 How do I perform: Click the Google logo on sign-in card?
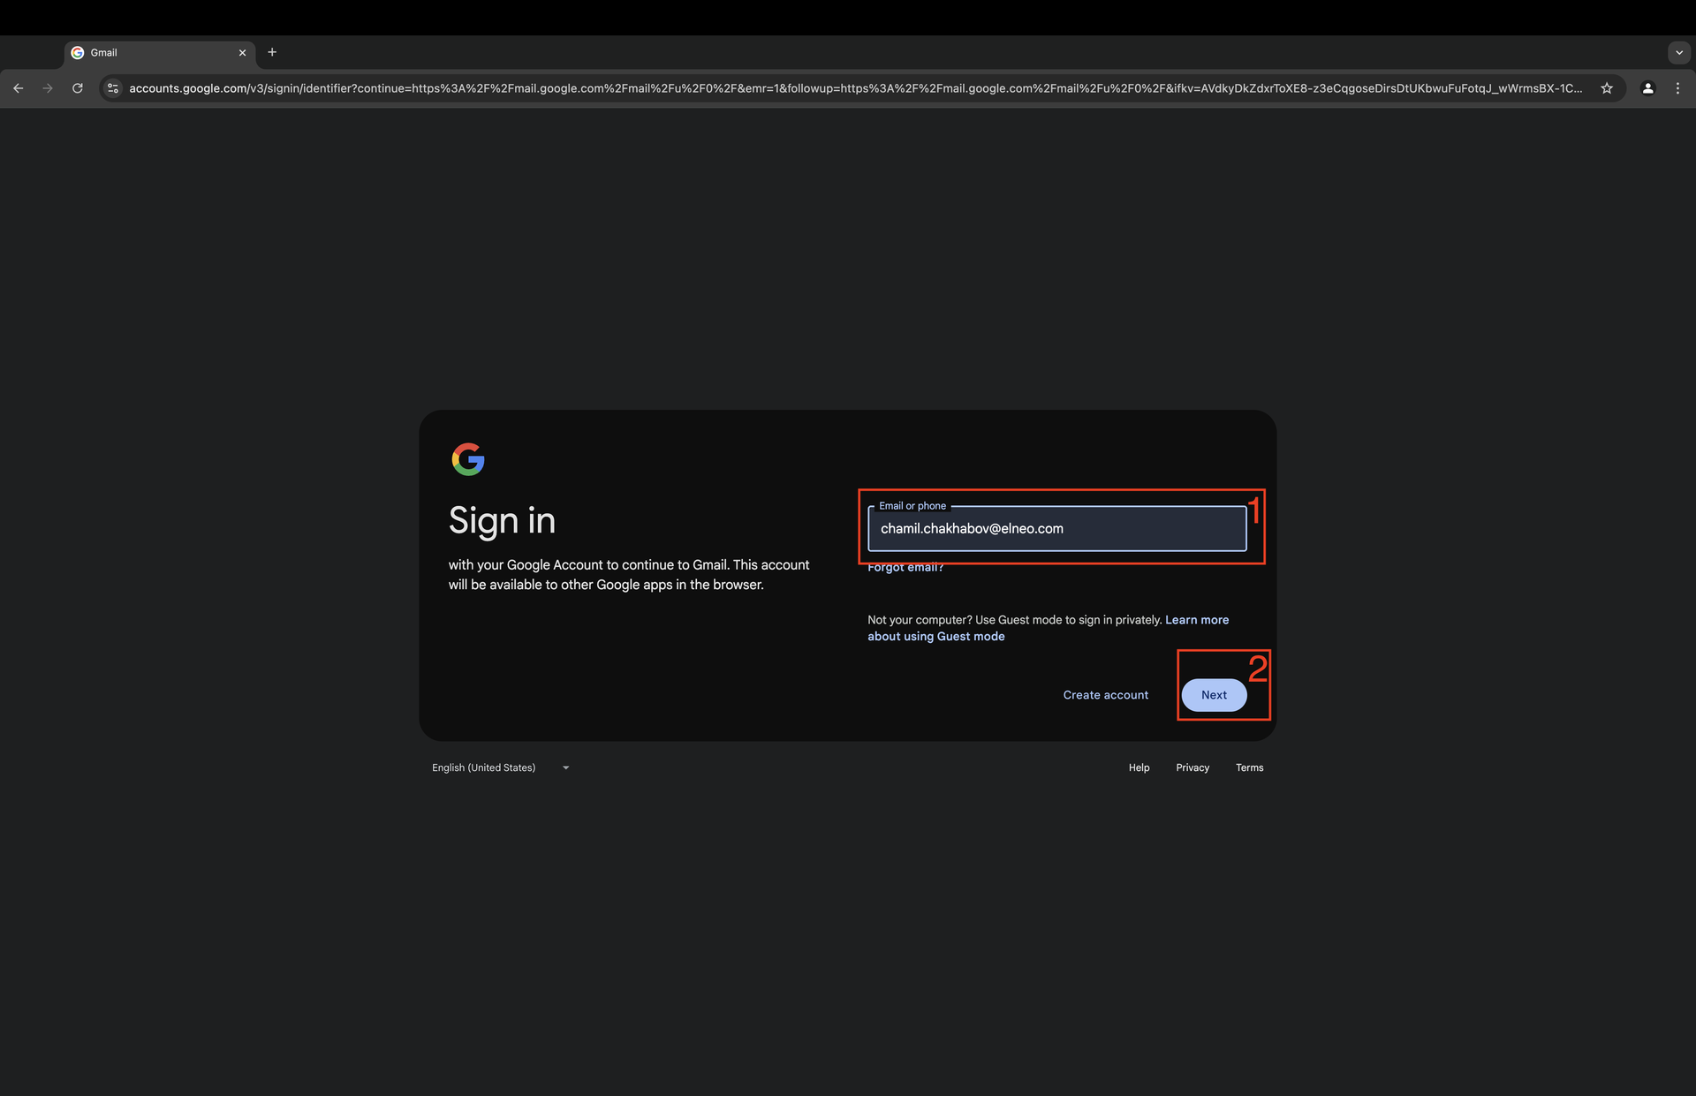pos(467,459)
